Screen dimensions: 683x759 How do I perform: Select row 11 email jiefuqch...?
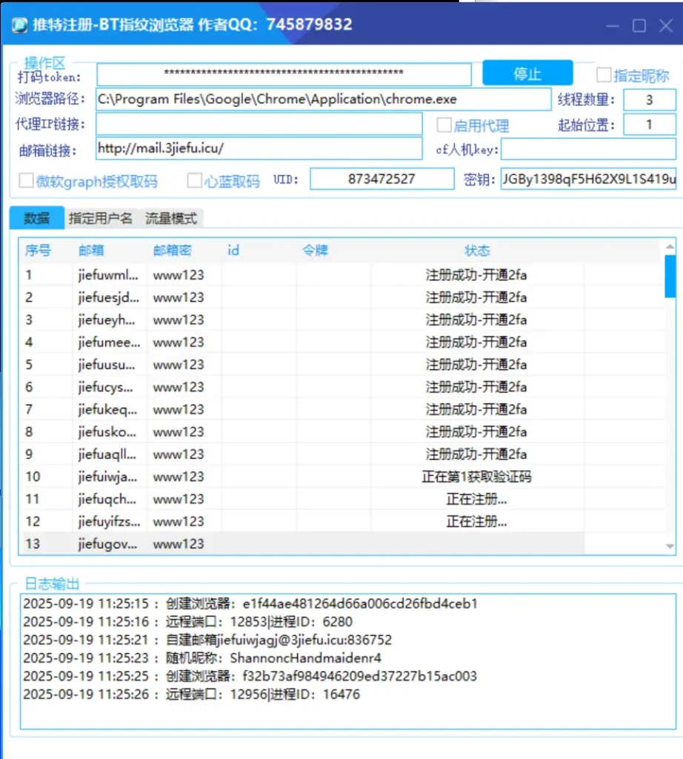[107, 499]
